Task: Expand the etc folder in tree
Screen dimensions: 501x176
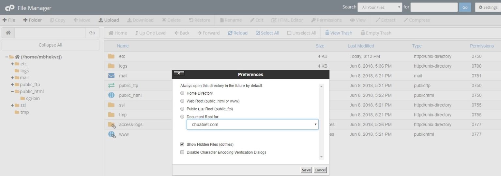Action: 12,64
